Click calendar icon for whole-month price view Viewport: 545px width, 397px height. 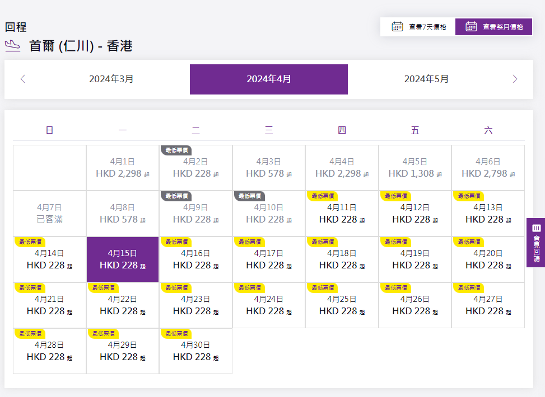pos(471,26)
